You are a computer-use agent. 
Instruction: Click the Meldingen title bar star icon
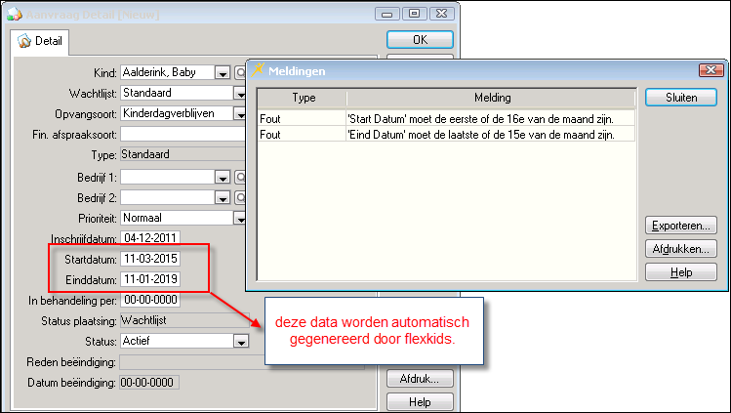pos(260,70)
